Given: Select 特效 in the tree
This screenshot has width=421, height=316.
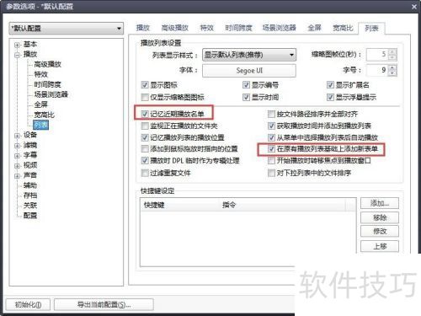Looking at the screenshot, I should 41,74.
